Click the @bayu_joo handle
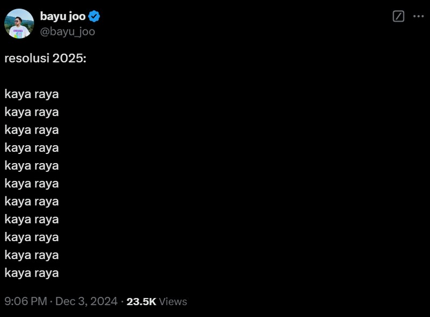The height and width of the screenshot is (317, 430). (68, 31)
